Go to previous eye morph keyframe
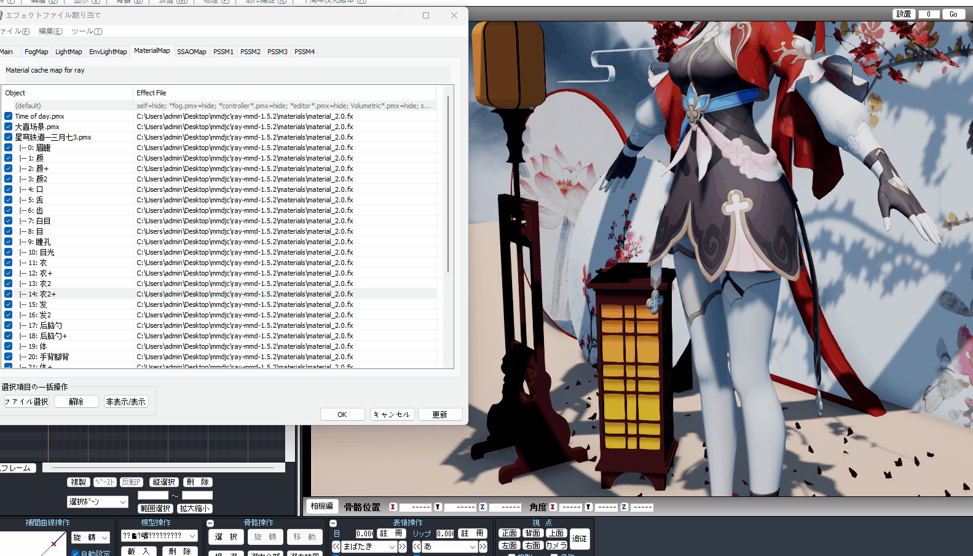 click(x=336, y=546)
